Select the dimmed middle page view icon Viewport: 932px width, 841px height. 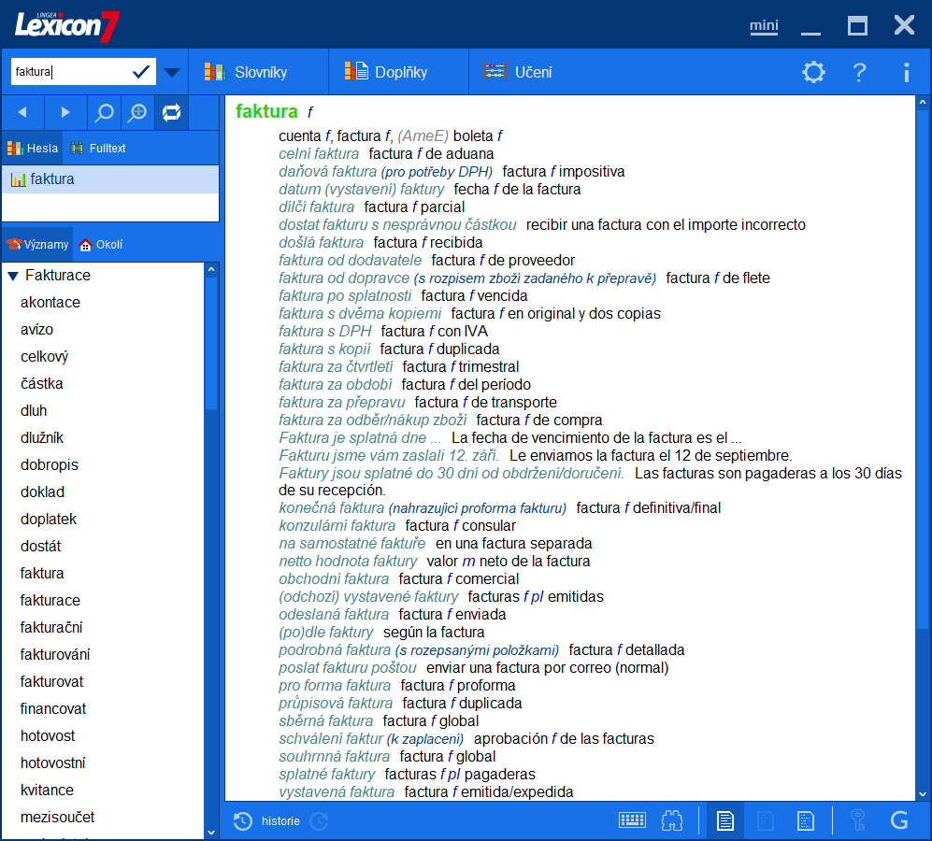coord(766,820)
